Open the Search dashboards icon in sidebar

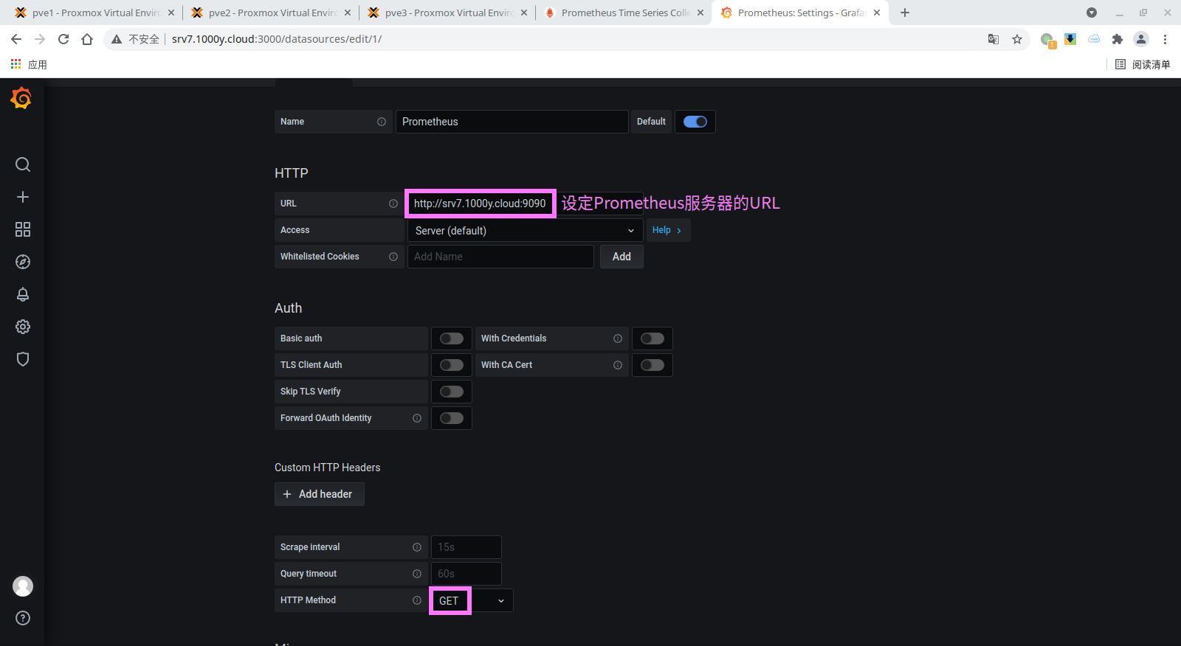click(x=23, y=164)
